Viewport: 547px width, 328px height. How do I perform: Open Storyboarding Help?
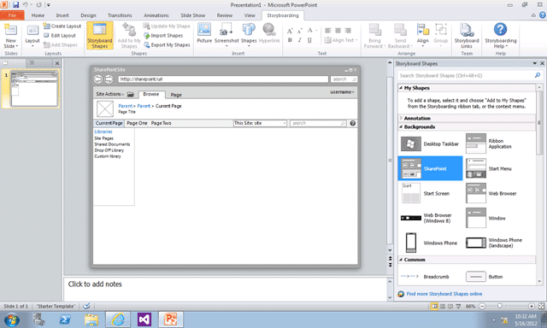point(501,36)
